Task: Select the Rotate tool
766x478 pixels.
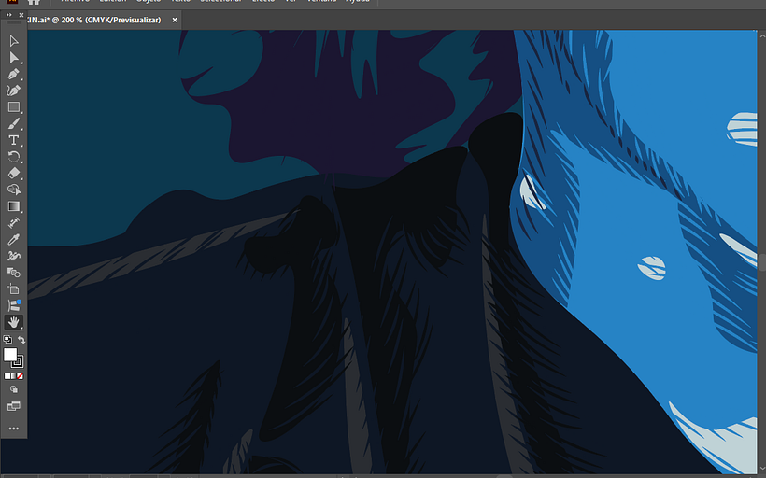Action: point(14,156)
